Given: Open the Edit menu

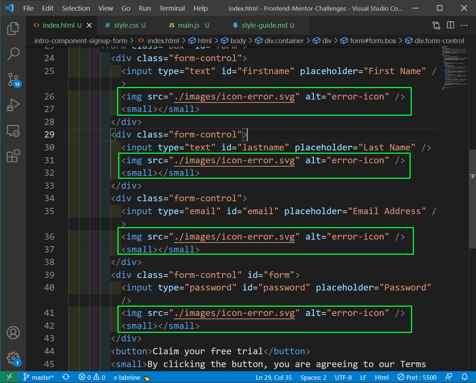Looking at the screenshot, I should (x=48, y=8).
